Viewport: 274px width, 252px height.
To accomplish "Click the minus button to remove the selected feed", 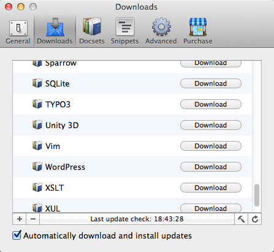I will [x=33, y=219].
